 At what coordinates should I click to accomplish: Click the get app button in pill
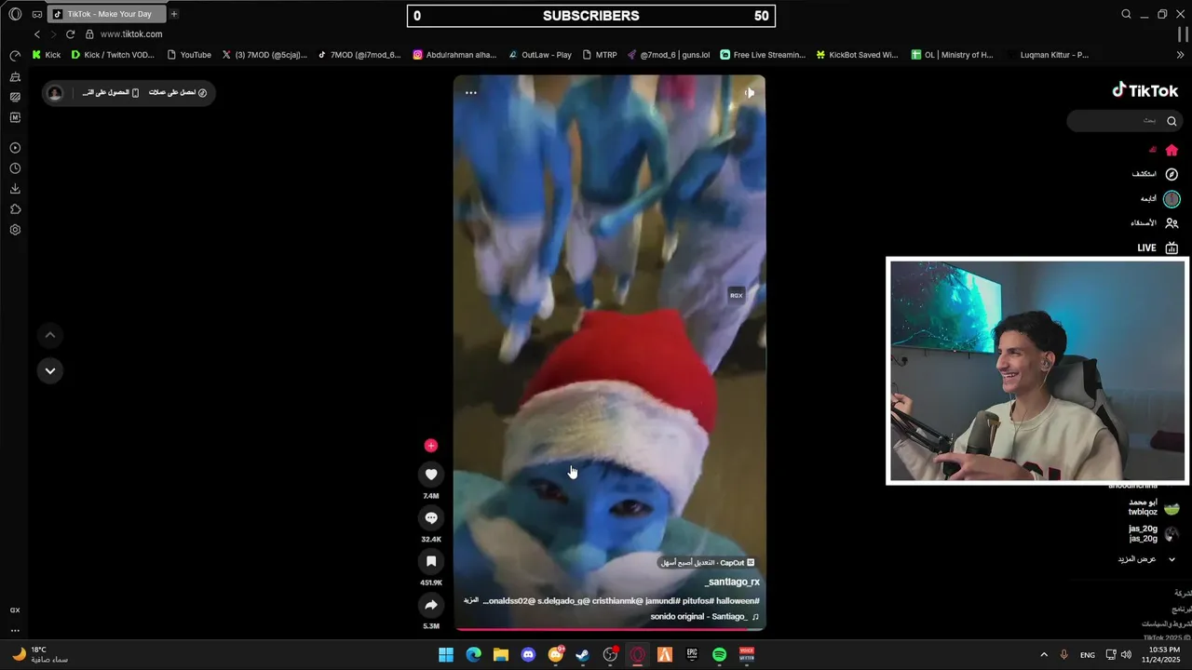[111, 93]
